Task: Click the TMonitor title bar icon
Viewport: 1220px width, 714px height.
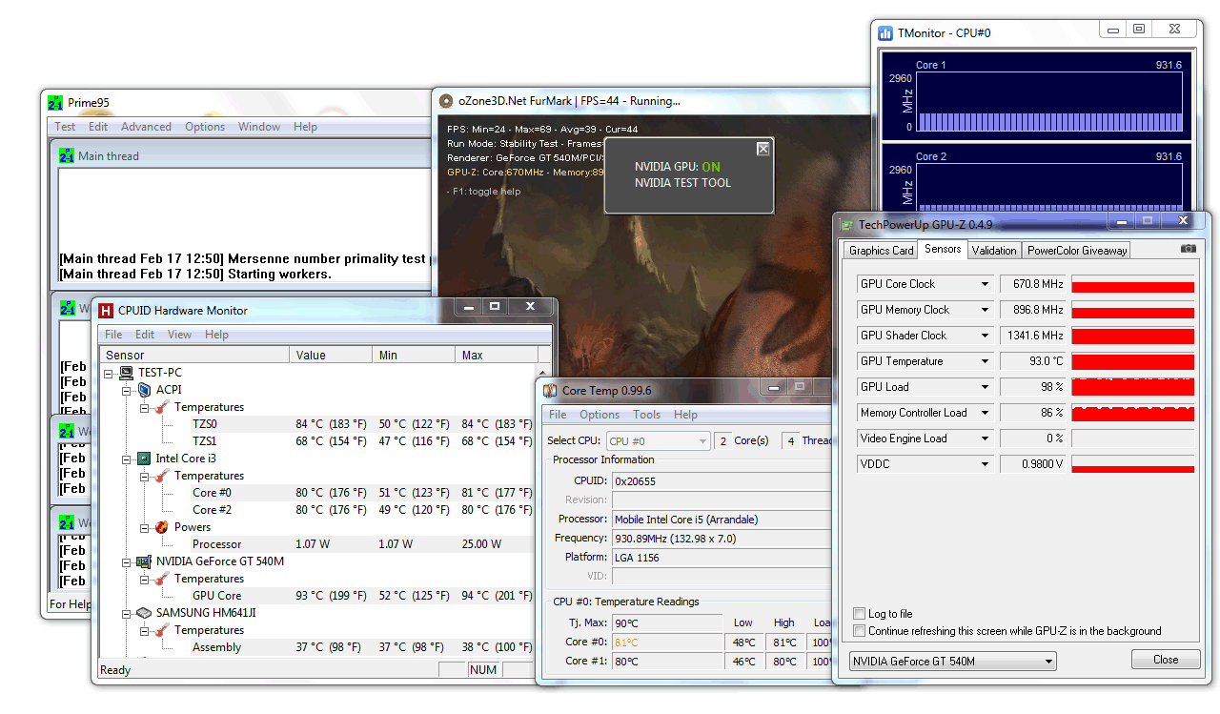Action: click(885, 32)
